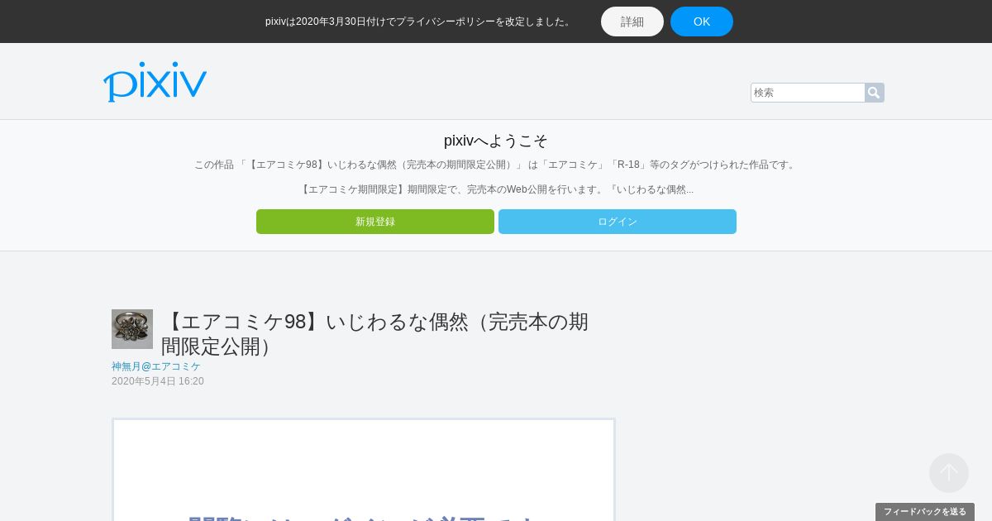Screen dimensions: 992x521
Task: Dismiss the privacy notice with OK
Action: (x=702, y=22)
